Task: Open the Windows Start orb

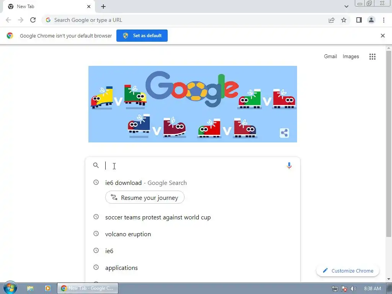Action: pyautogui.click(x=10, y=288)
